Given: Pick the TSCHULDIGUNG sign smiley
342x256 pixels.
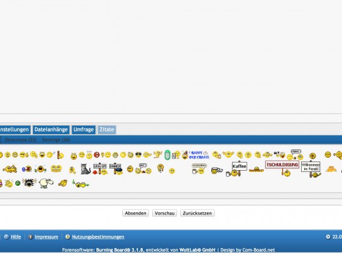Looking at the screenshot, I should point(282,168).
